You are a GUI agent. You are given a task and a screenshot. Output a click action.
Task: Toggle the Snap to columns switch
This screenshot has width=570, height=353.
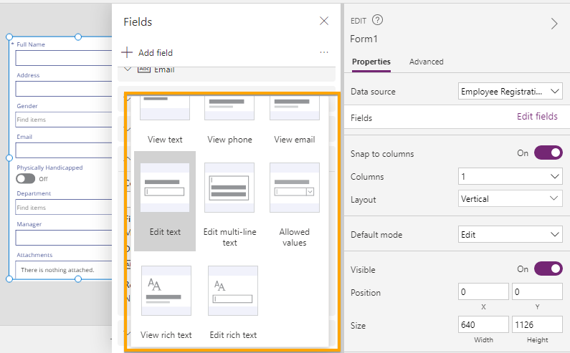pos(548,153)
